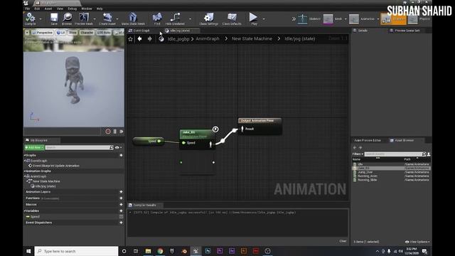The image size is (455, 256).
Task: Pause the viewport preview
Action: click(115, 132)
